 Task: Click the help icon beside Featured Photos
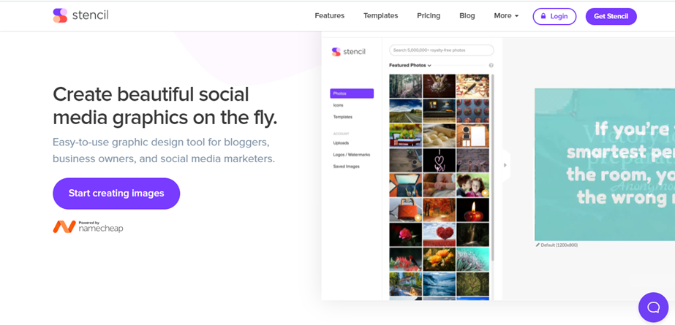point(491,66)
